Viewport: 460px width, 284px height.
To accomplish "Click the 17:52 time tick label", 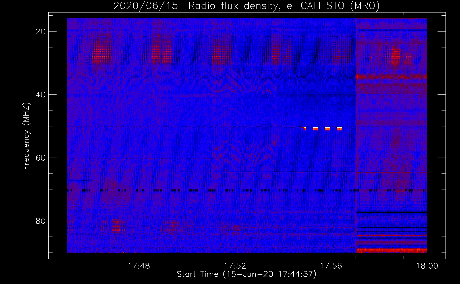I will tap(235, 266).
